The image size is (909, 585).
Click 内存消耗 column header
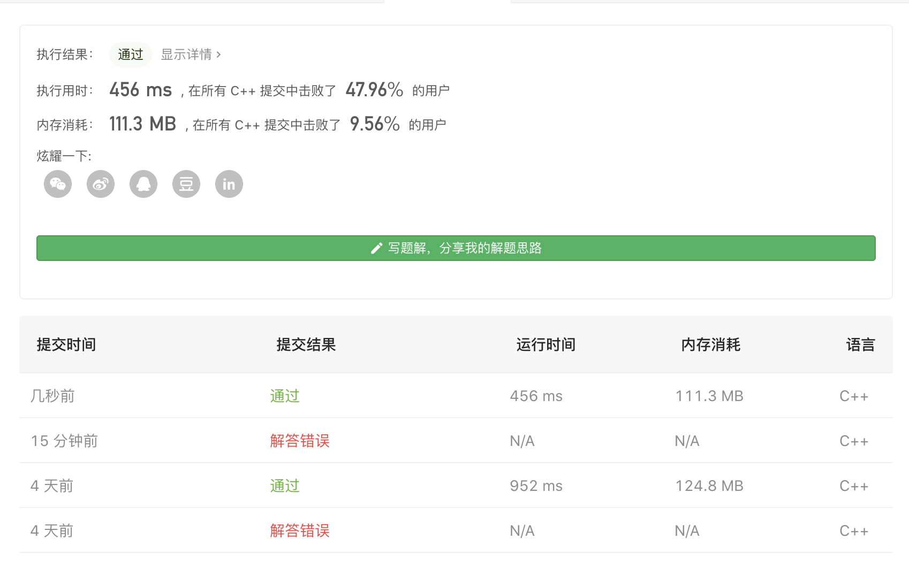(711, 345)
